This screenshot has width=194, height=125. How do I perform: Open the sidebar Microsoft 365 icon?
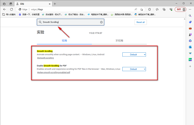(x=190, y=41)
